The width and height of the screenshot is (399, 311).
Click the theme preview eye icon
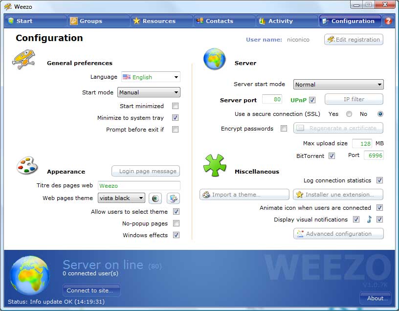tap(155, 198)
